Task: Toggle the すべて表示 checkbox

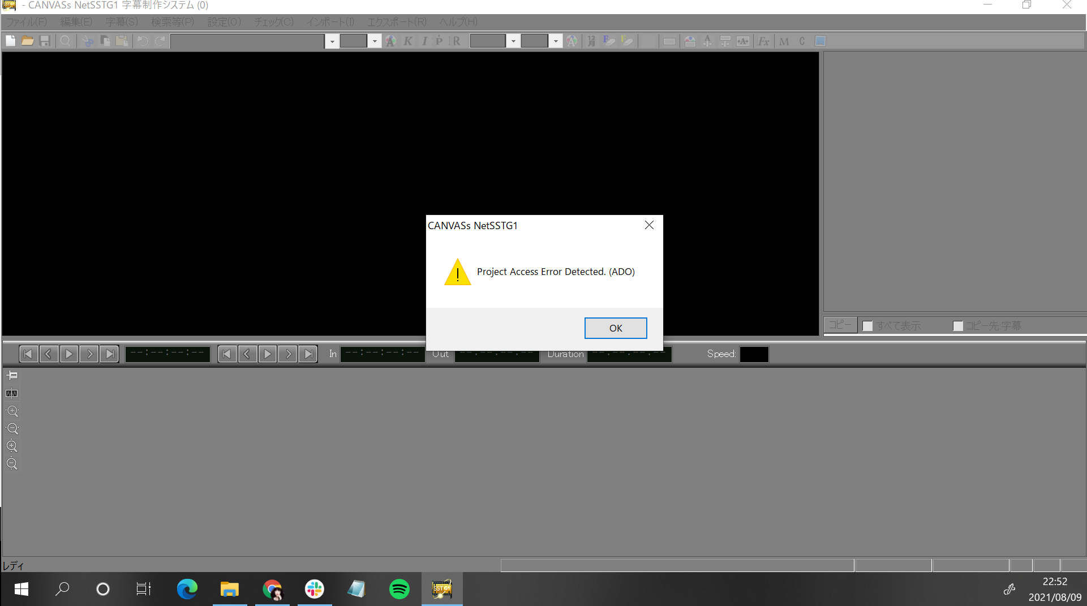Action: tap(867, 326)
